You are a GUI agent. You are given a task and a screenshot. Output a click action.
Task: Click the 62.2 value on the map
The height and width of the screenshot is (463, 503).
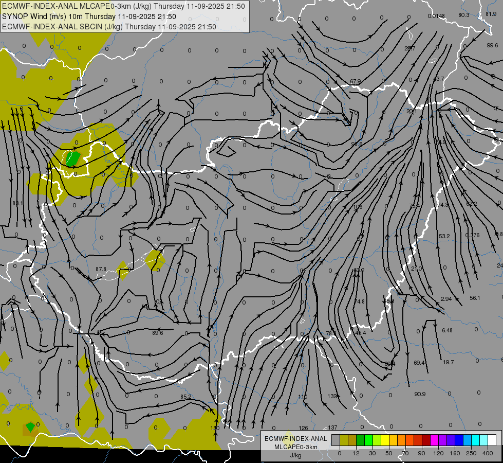(x=471, y=204)
